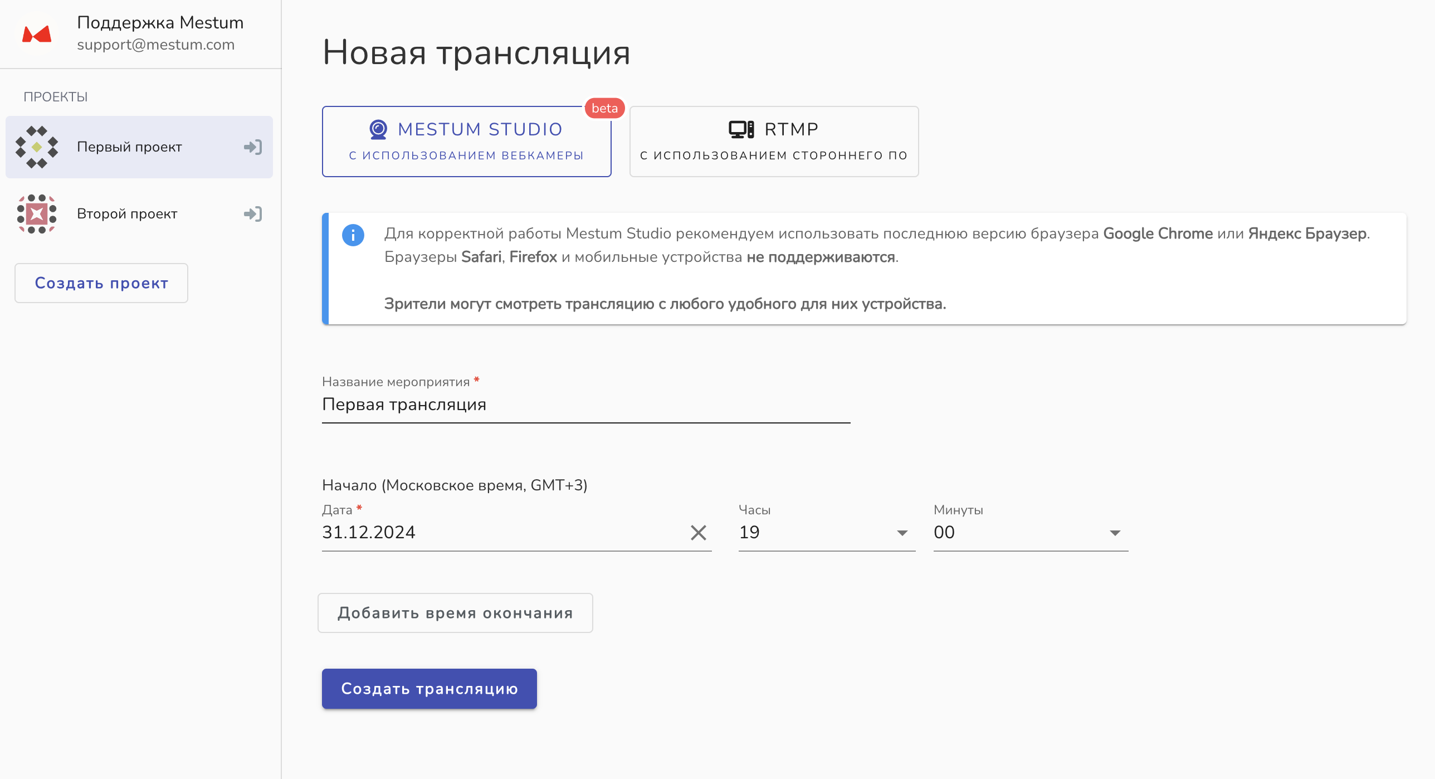
Task: Click the Первый проект diamond avatar
Action: coord(37,147)
